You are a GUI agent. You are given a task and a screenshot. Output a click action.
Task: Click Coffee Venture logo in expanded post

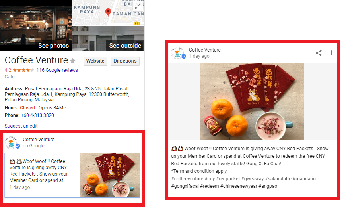178,53
